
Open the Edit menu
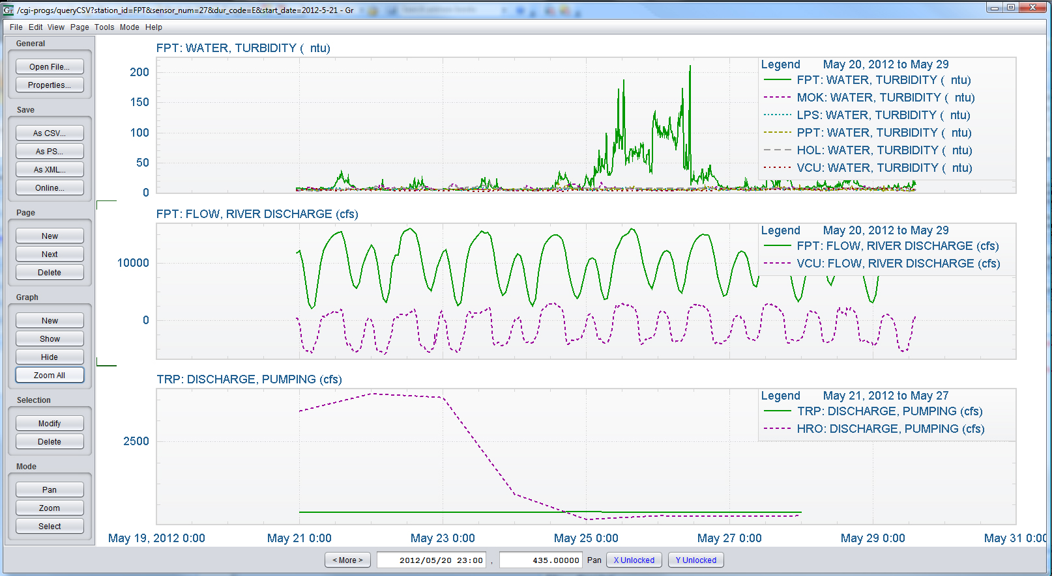(36, 27)
